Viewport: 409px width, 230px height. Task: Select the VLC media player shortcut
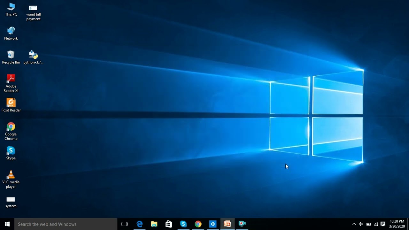coord(11,180)
